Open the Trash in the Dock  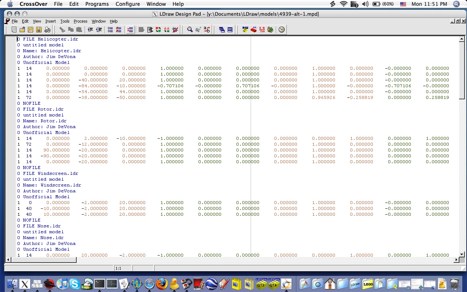455,284
